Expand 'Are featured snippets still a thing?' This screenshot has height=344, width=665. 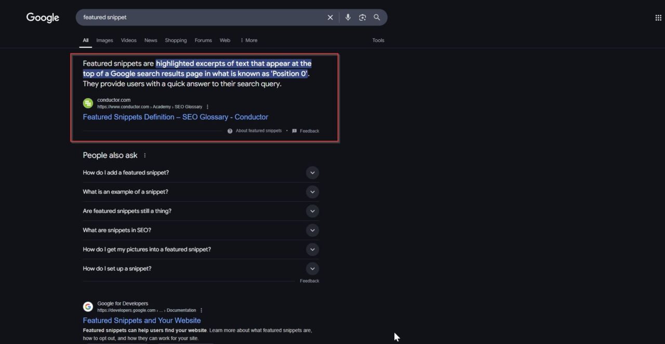[312, 211]
